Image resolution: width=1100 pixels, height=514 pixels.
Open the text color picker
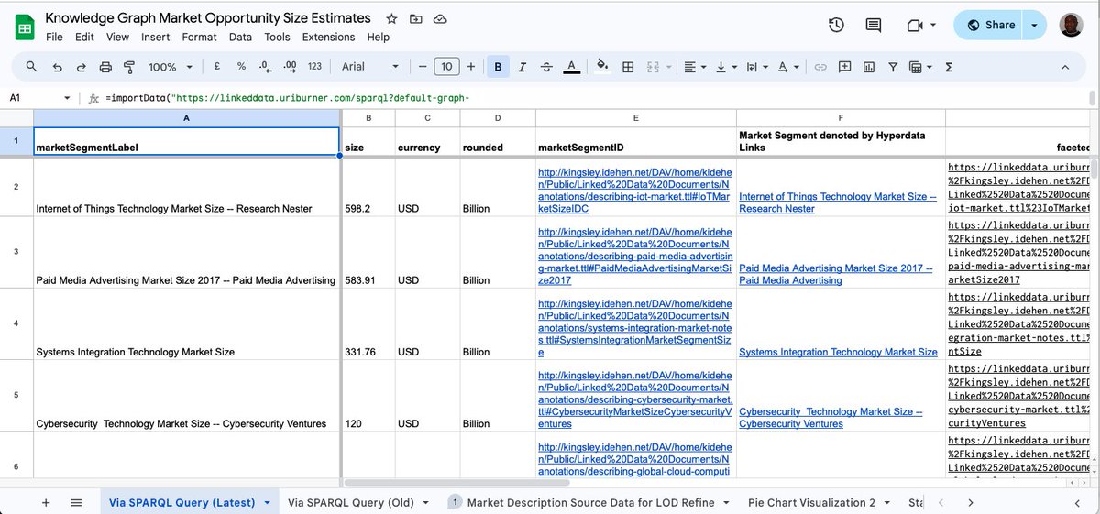click(571, 67)
